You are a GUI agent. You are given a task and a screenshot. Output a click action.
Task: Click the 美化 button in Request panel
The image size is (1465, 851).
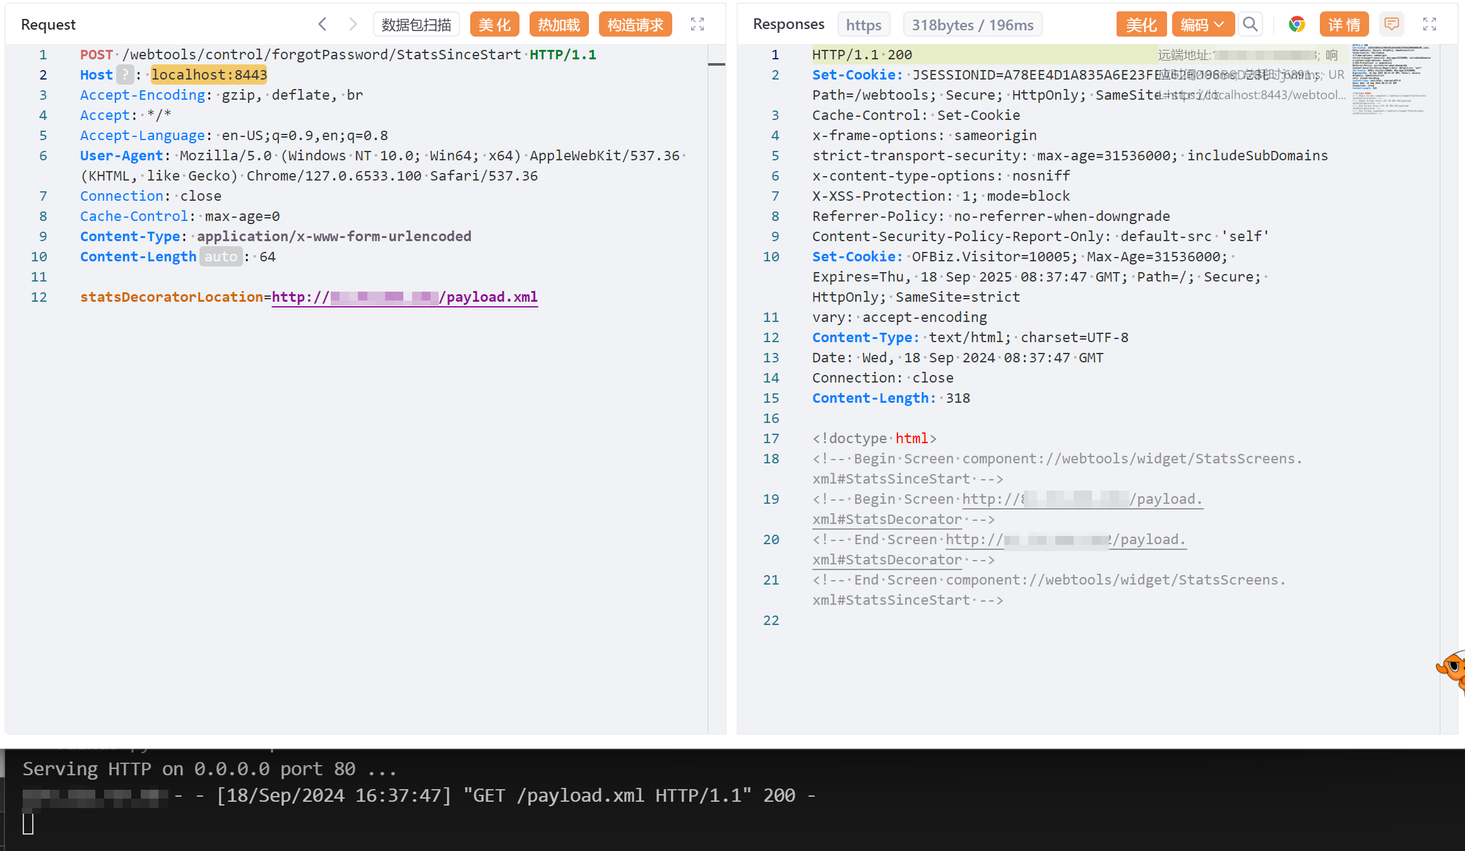(x=494, y=25)
